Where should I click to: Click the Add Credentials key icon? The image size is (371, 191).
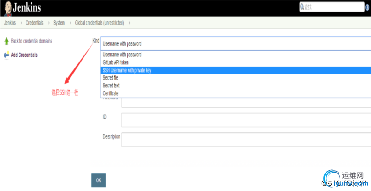click(6, 55)
